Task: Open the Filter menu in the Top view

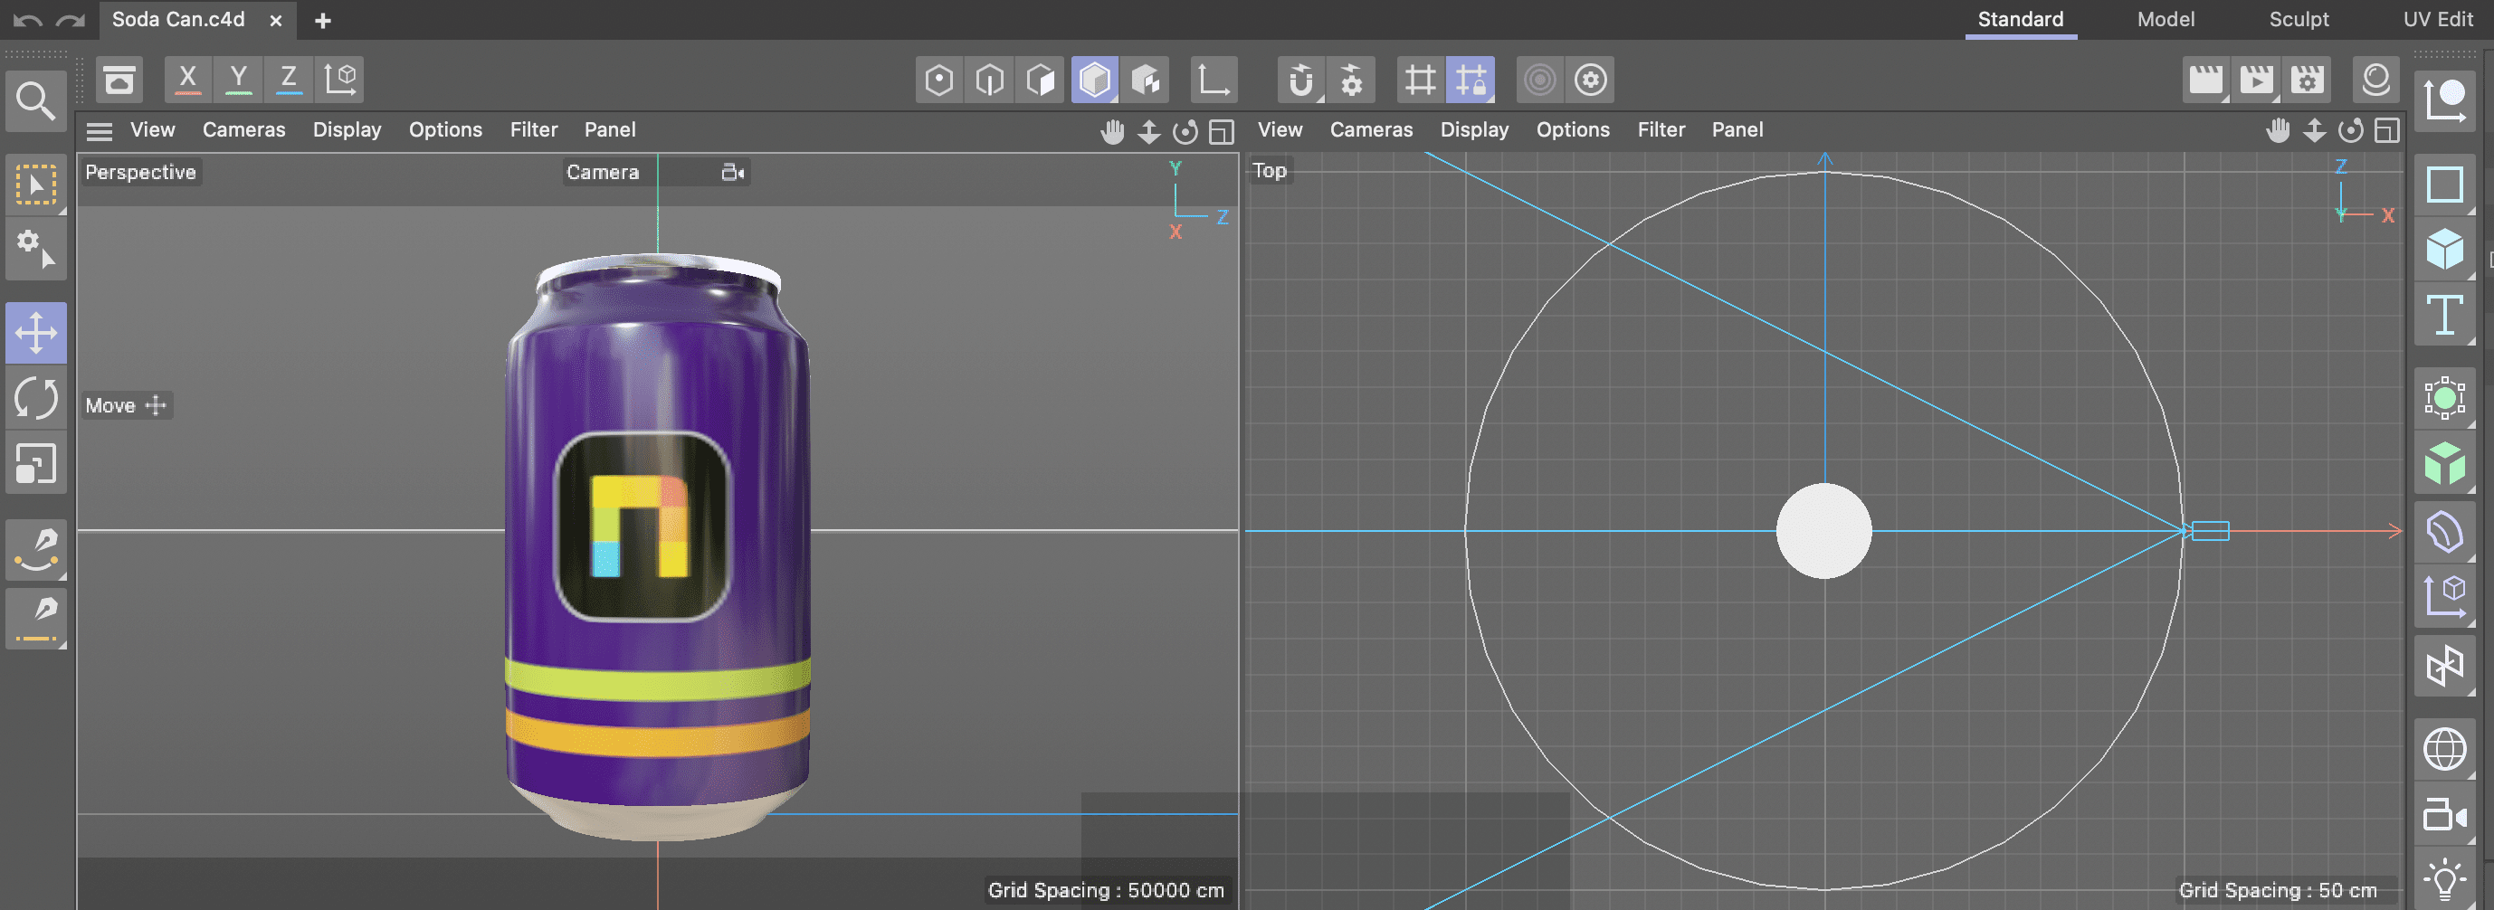Action: pyautogui.click(x=1661, y=129)
